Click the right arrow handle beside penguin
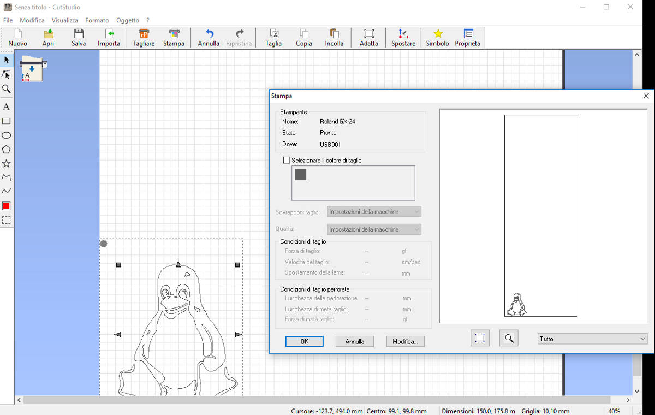This screenshot has width=655, height=415. point(239,334)
